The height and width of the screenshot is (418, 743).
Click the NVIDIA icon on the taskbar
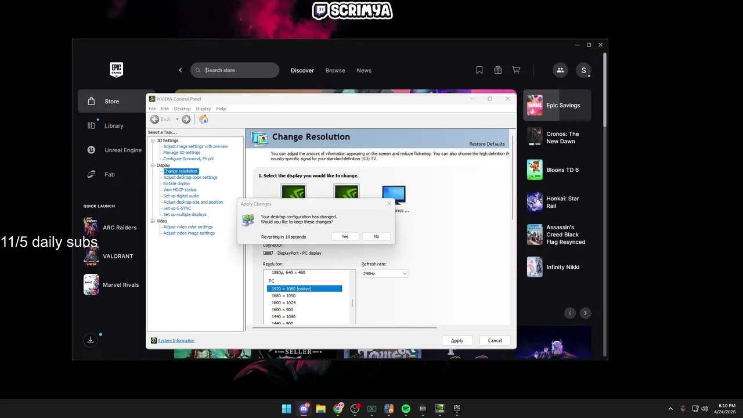(x=440, y=409)
